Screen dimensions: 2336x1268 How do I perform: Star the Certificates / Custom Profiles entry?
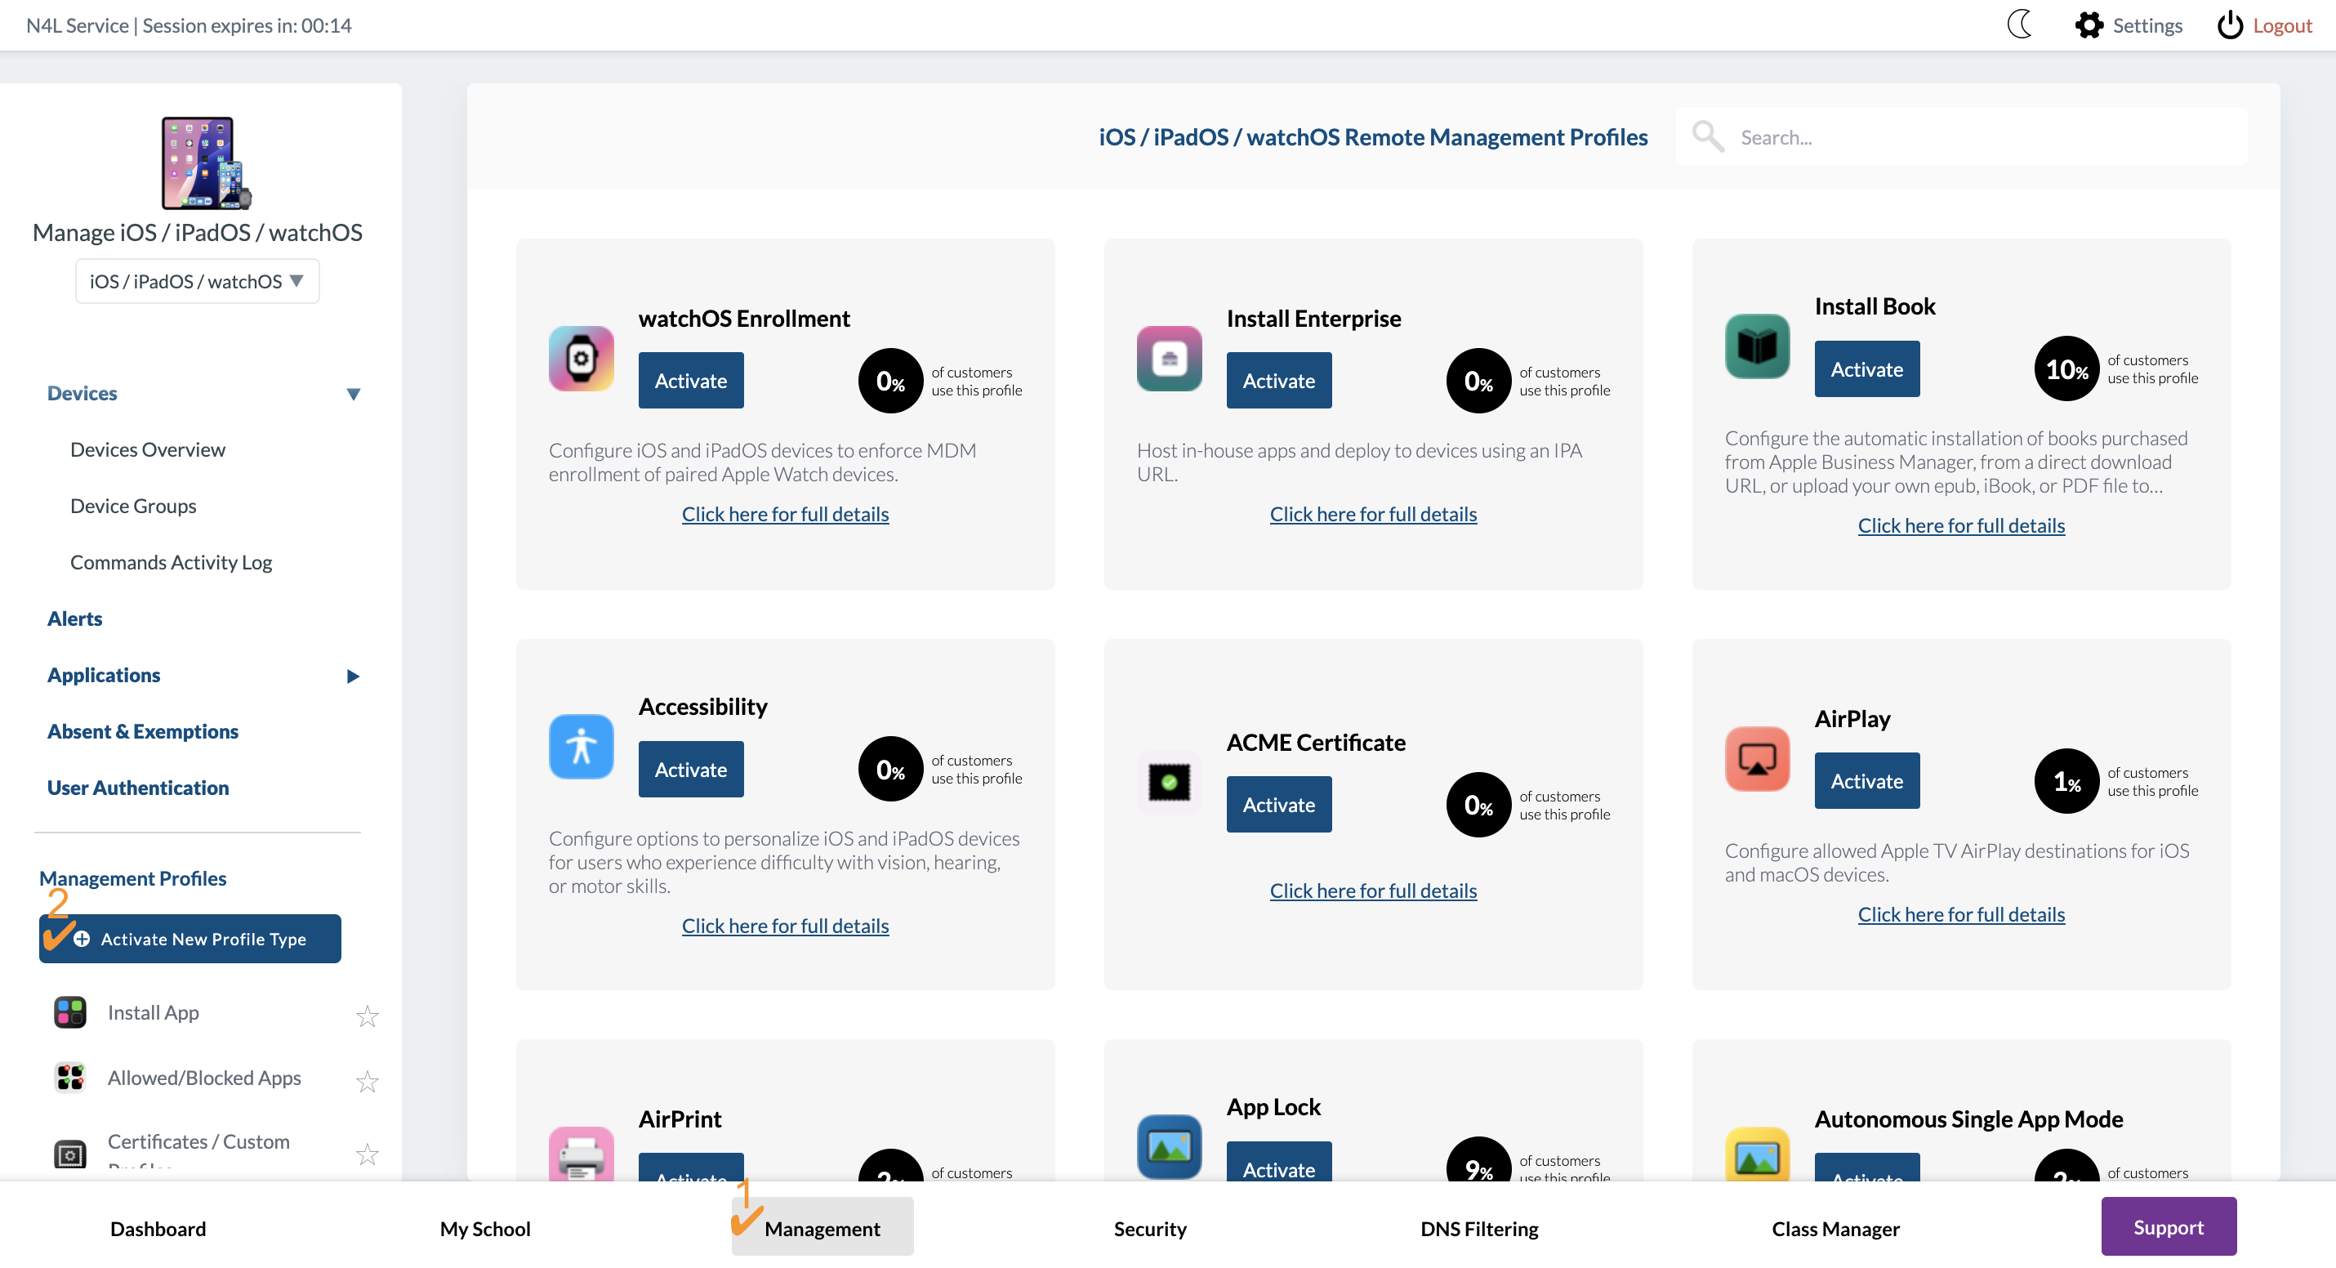click(368, 1154)
